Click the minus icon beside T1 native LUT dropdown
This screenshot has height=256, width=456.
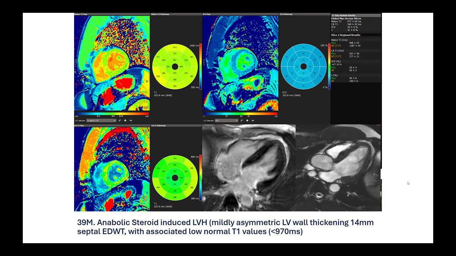(x=131, y=121)
